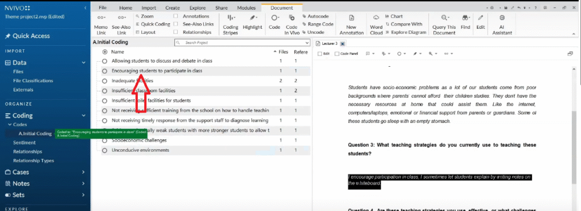The height and width of the screenshot is (211, 581).
Task: Collapse the Codes tree node
Action: (10, 124)
